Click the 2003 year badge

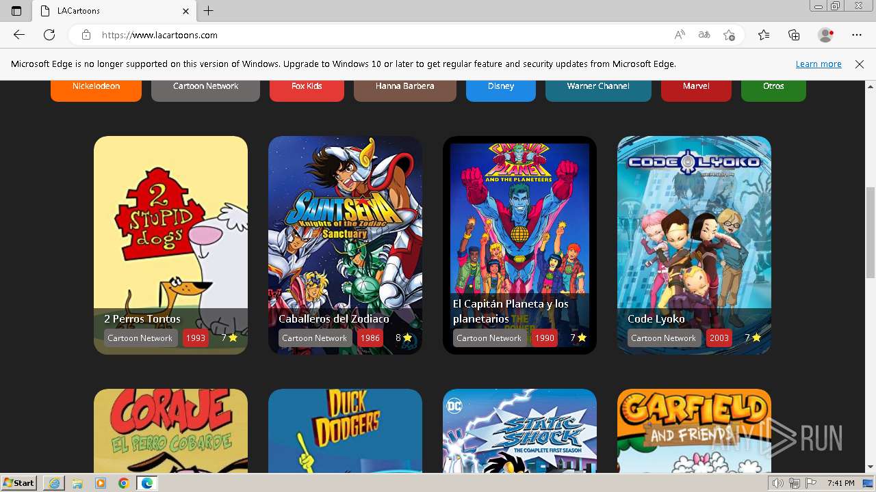[719, 338]
